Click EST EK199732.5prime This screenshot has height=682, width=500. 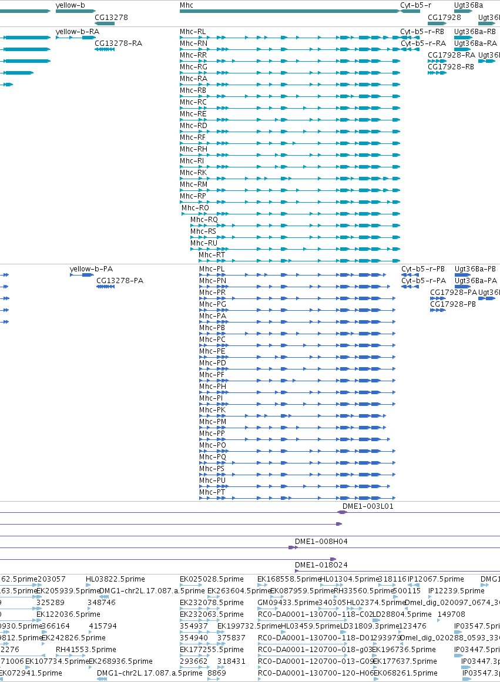(x=249, y=626)
